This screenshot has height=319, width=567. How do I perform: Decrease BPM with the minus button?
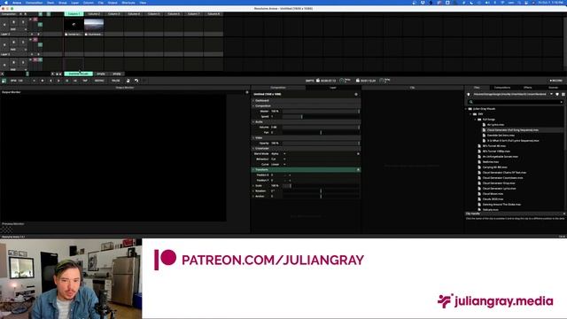click(x=35, y=81)
